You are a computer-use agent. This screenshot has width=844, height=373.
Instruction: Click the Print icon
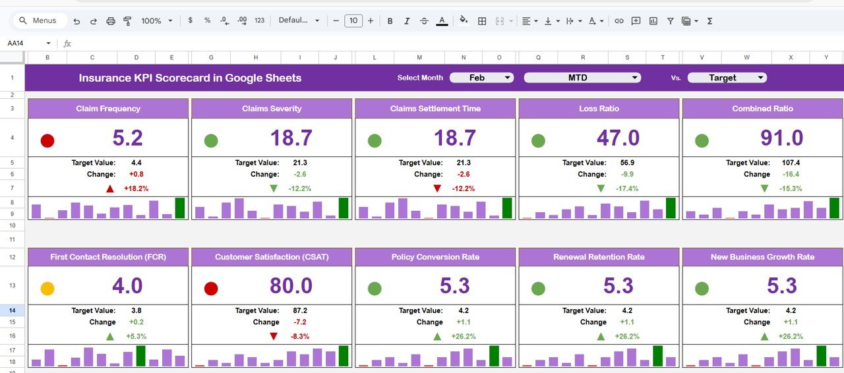(111, 21)
